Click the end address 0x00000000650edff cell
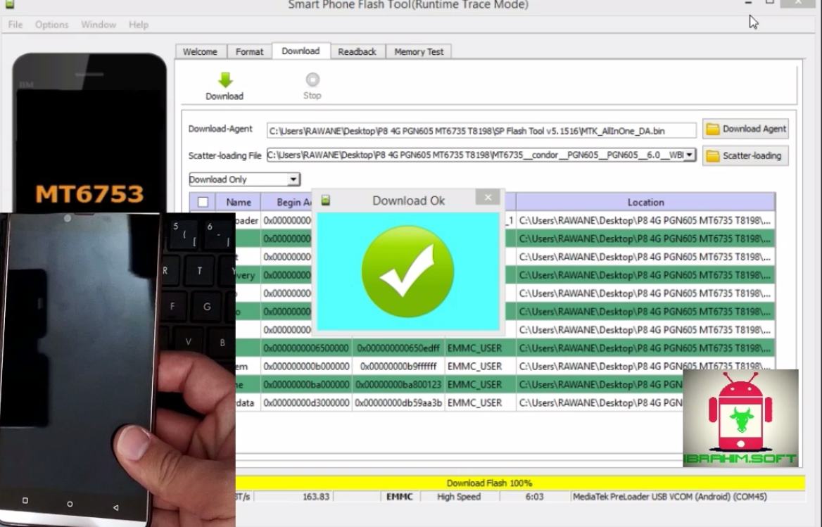The width and height of the screenshot is (822, 527). tap(398, 348)
